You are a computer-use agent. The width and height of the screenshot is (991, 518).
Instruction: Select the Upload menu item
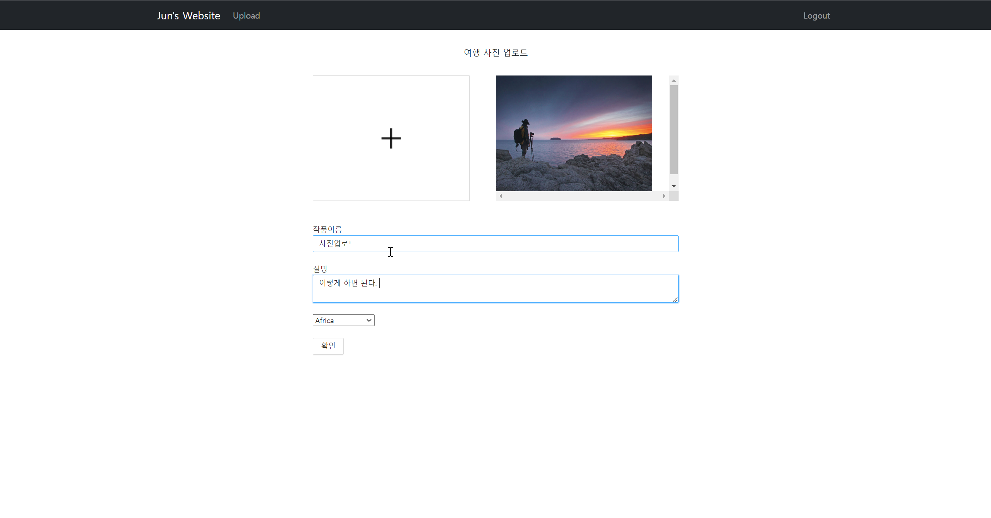click(x=246, y=15)
